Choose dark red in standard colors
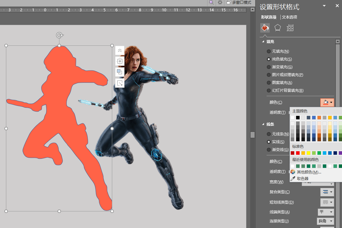The height and width of the screenshot is (228, 342). (x=292, y=153)
